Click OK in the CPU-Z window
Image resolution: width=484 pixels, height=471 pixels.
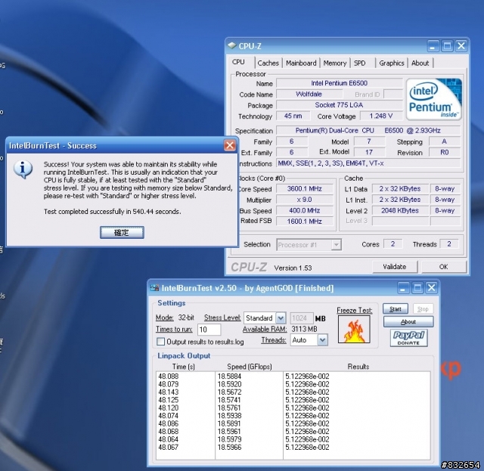(444, 267)
